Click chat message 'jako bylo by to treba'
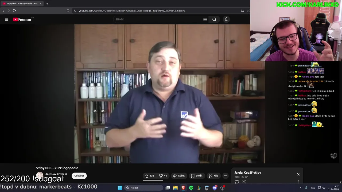342x192 pixels. pyautogui.click(x=318, y=95)
